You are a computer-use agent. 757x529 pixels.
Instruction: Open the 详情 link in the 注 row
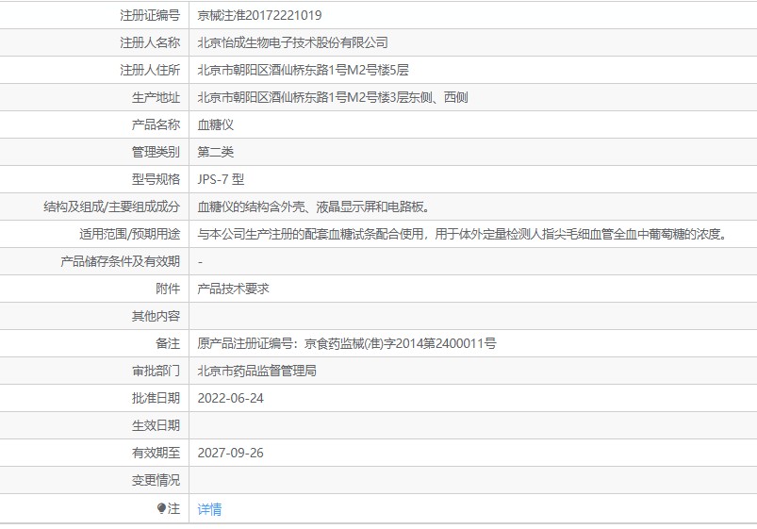point(209,508)
